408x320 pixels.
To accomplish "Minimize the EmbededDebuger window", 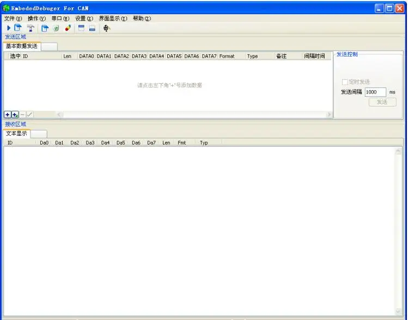I will (379, 8).
